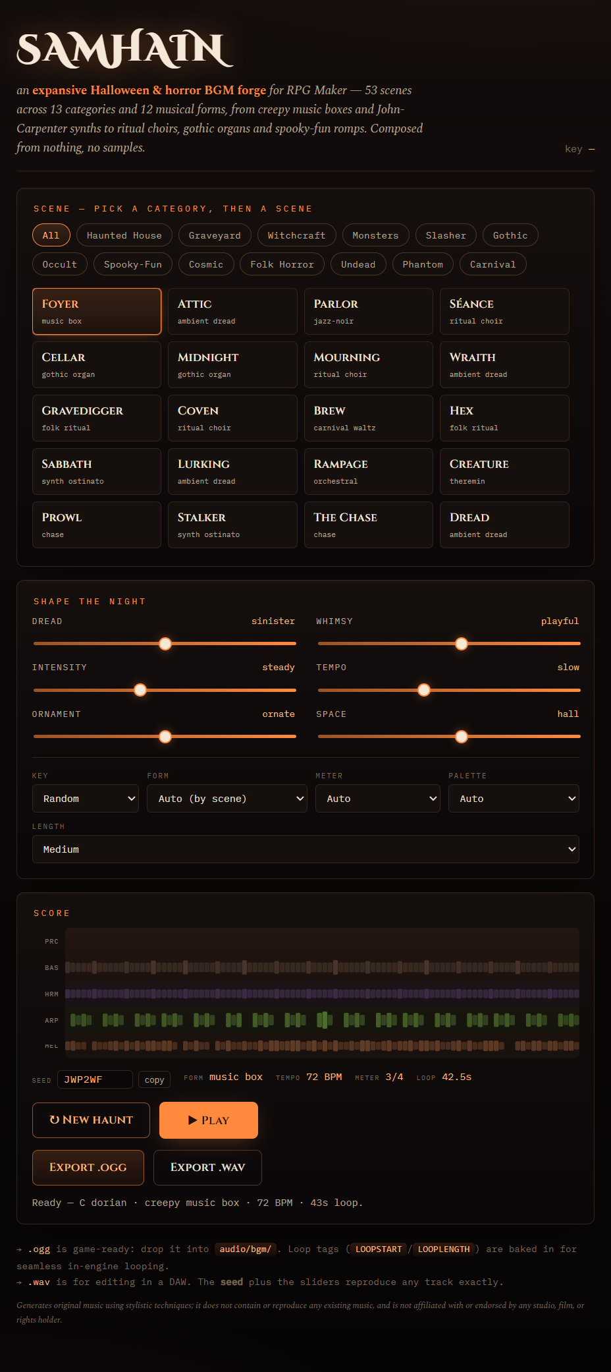The width and height of the screenshot is (611, 1372).
Task: Choose the Mourning scene card
Action: point(369,364)
